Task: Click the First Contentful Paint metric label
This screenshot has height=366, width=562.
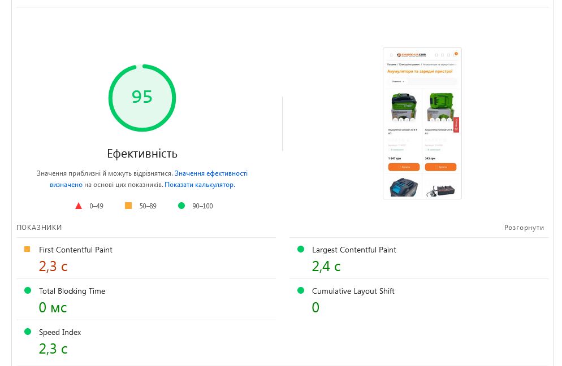Action: [76, 250]
